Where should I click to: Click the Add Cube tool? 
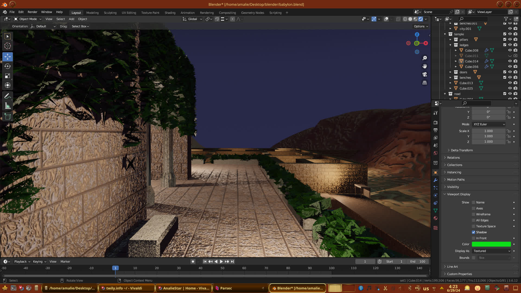pyautogui.click(x=8, y=117)
